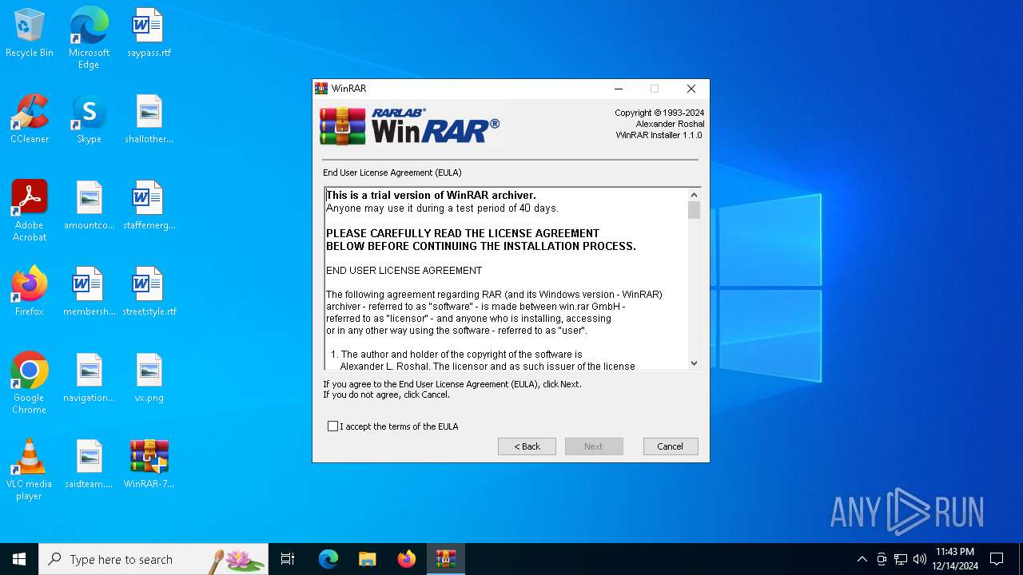
Task: Accept the EULA terms checkbox
Action: tap(333, 426)
